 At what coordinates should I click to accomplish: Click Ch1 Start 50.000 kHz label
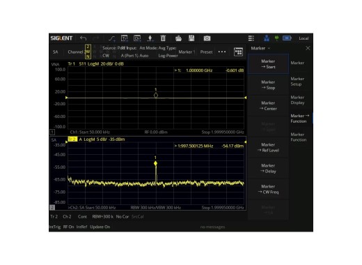(x=90, y=132)
